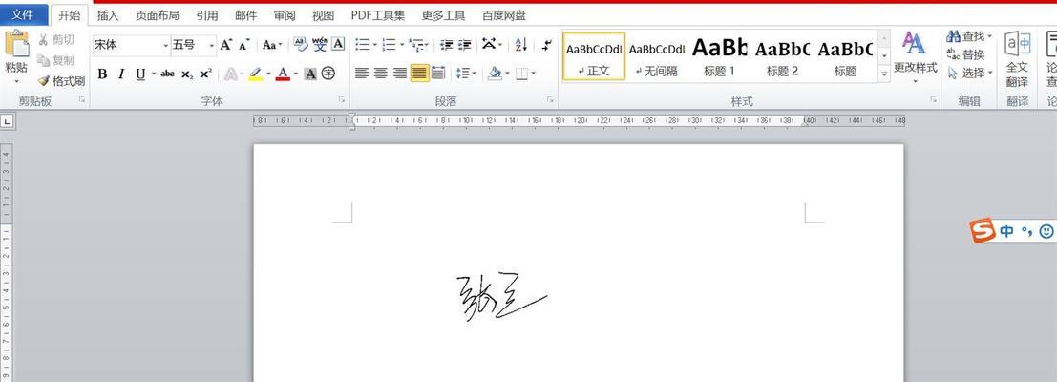Open the Change Styles (更改样式) dropdown
Screen dimensions: 1057x382
click(915, 59)
